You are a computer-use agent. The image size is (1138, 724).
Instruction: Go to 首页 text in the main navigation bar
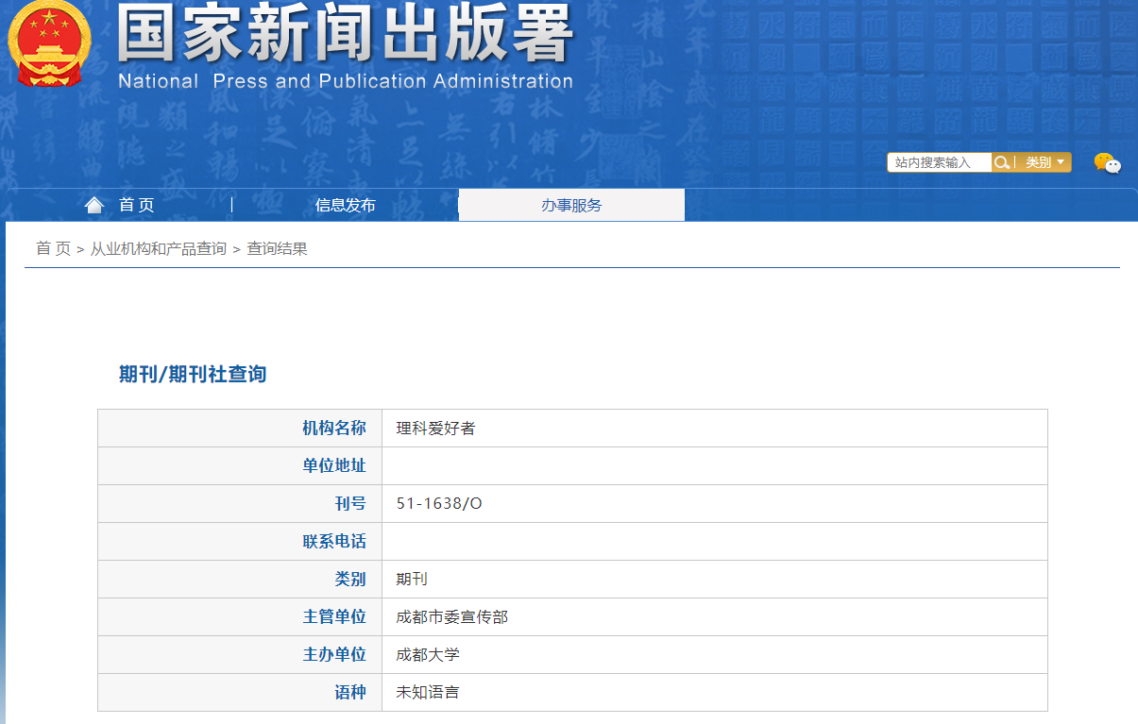(136, 205)
